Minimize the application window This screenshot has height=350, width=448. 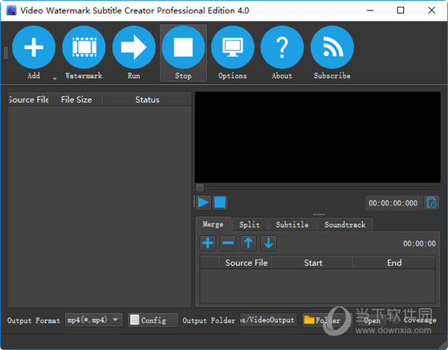click(x=370, y=10)
